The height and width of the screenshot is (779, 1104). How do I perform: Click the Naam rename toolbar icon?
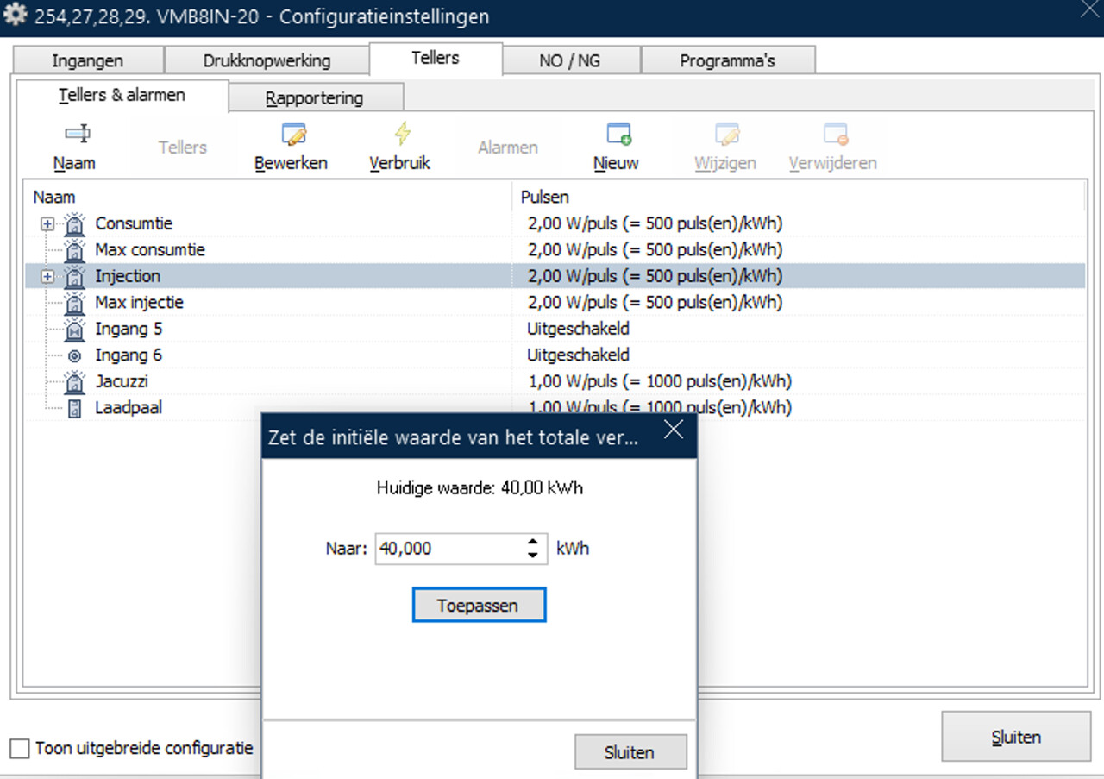(75, 135)
